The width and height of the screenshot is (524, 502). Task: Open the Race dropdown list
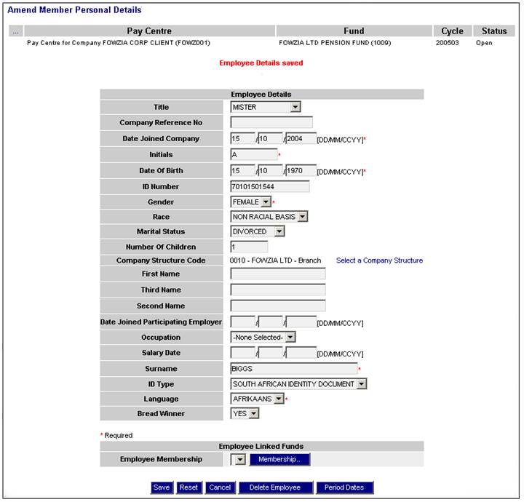[x=303, y=217]
